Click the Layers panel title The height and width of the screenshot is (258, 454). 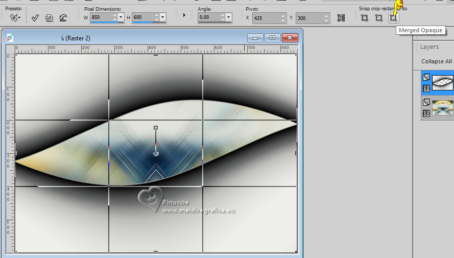[x=429, y=47]
